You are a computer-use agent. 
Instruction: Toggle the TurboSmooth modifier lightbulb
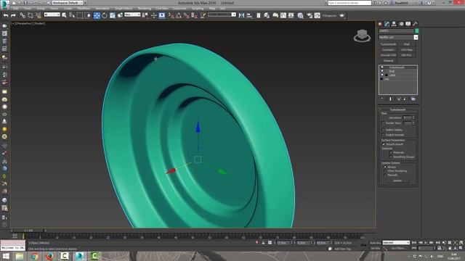(x=382, y=67)
